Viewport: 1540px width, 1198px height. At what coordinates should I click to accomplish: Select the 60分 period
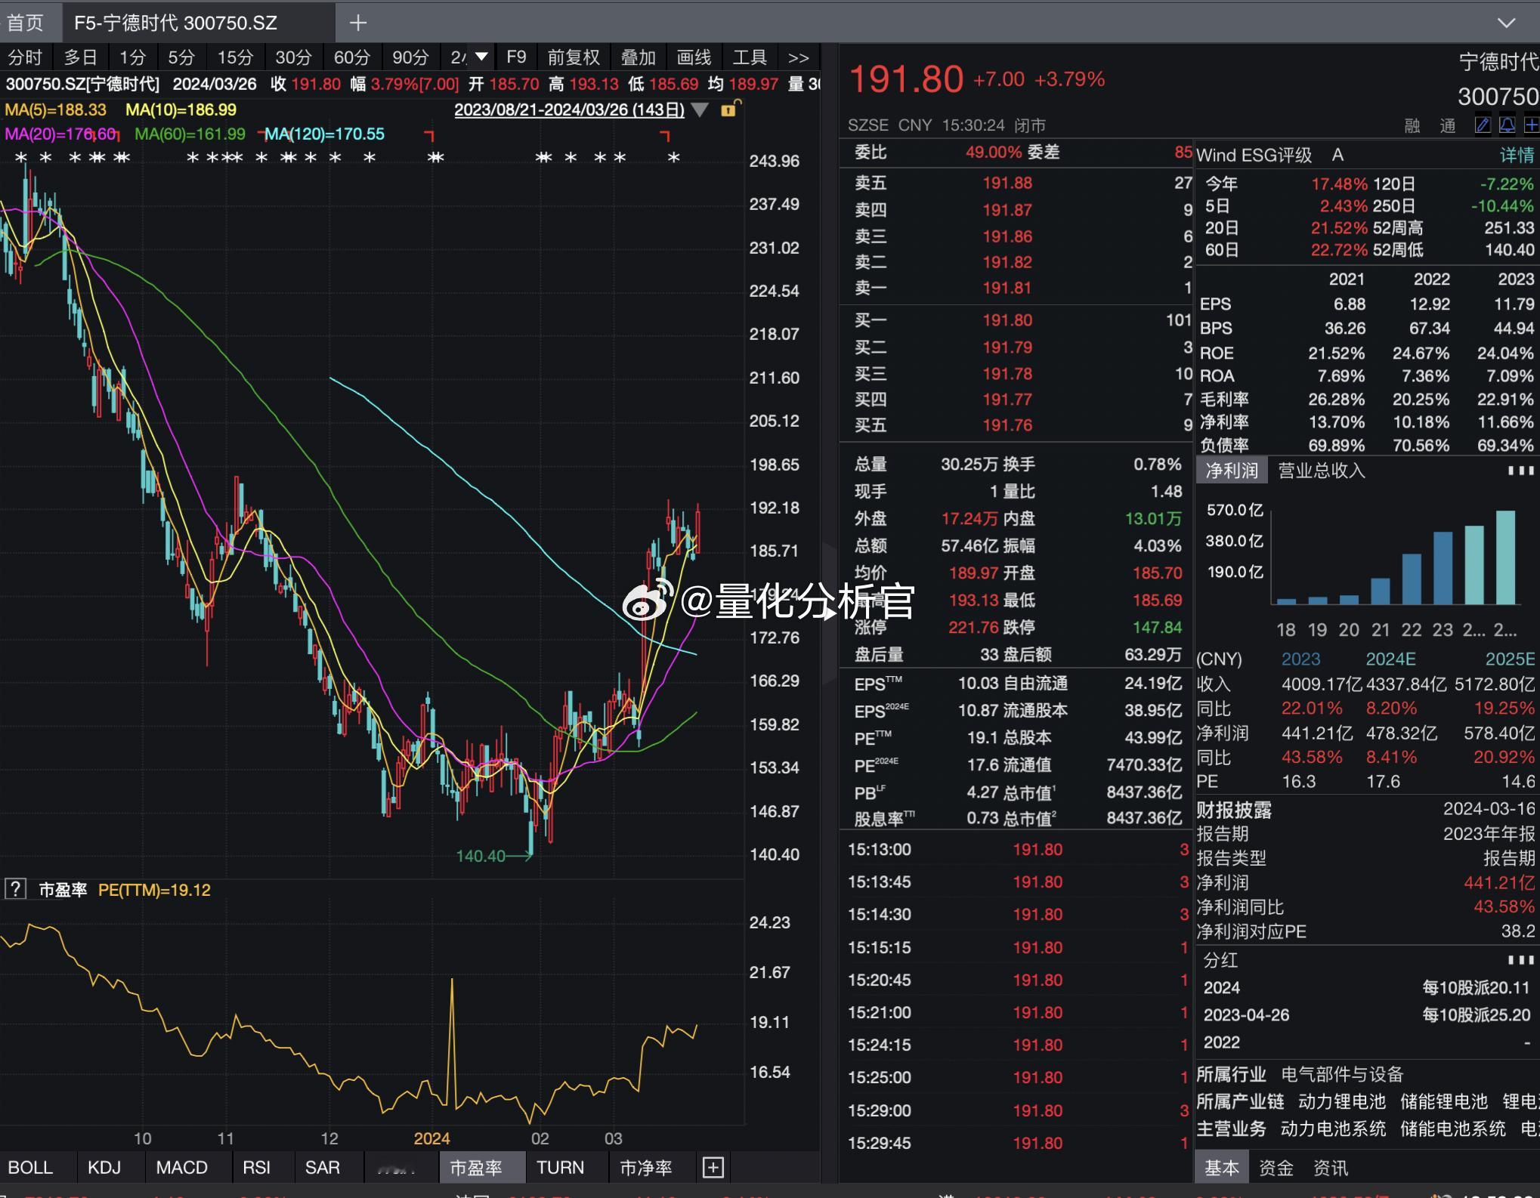(352, 57)
